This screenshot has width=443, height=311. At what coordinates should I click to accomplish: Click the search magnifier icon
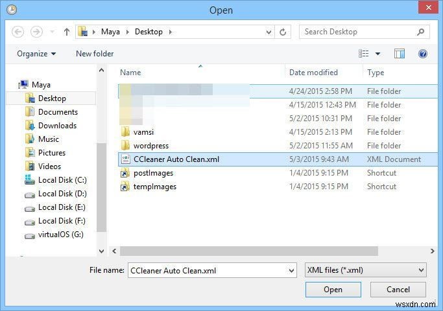click(x=421, y=32)
